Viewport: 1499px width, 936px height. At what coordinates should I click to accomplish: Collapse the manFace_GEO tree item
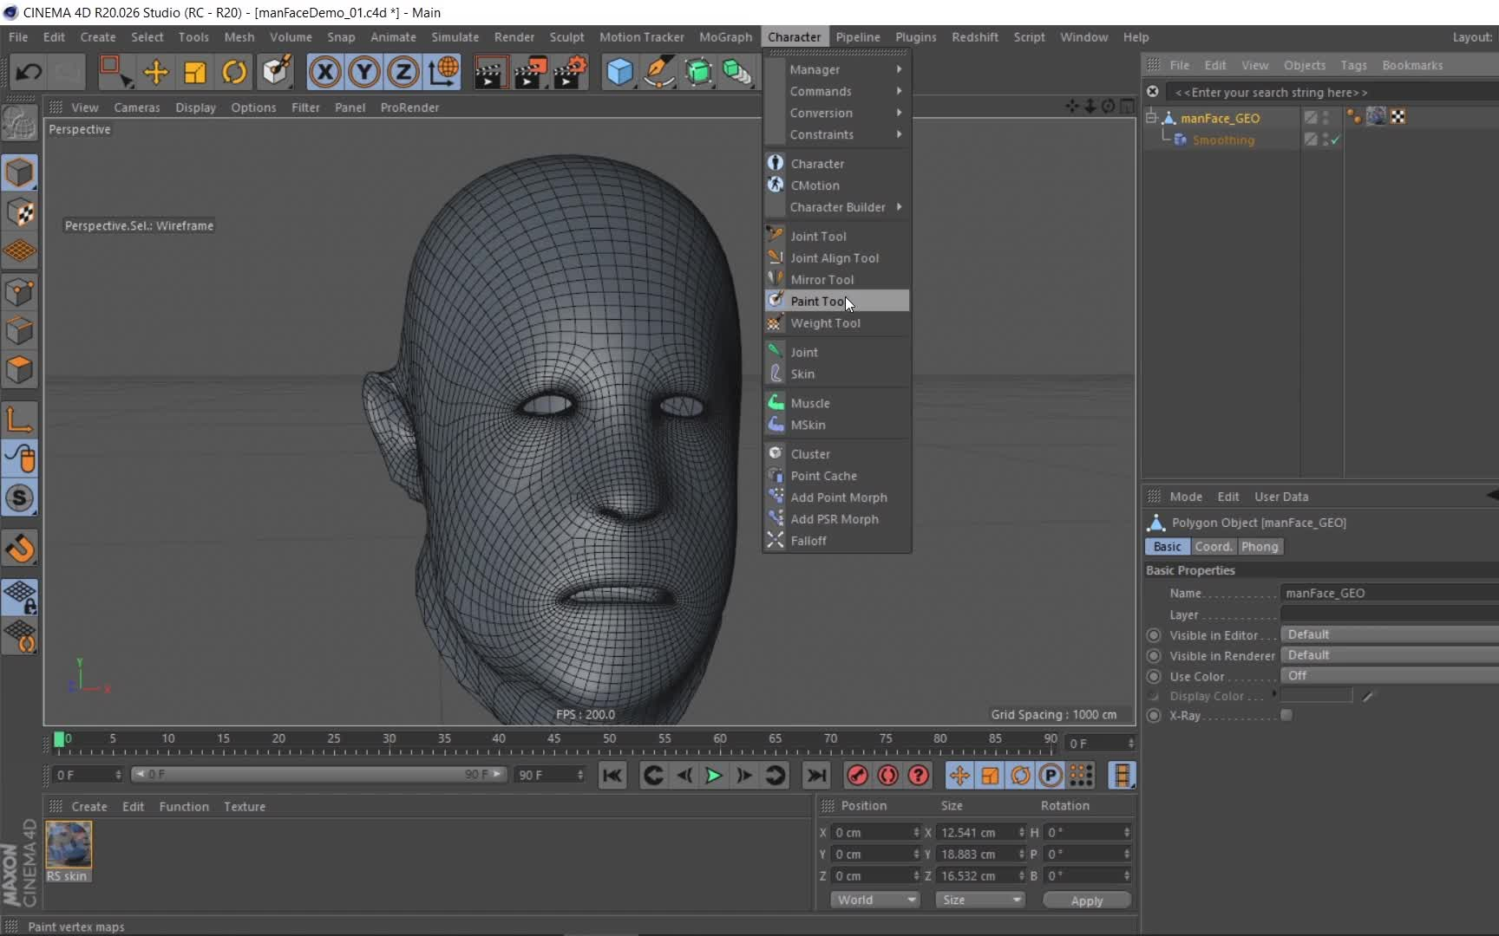1151,118
